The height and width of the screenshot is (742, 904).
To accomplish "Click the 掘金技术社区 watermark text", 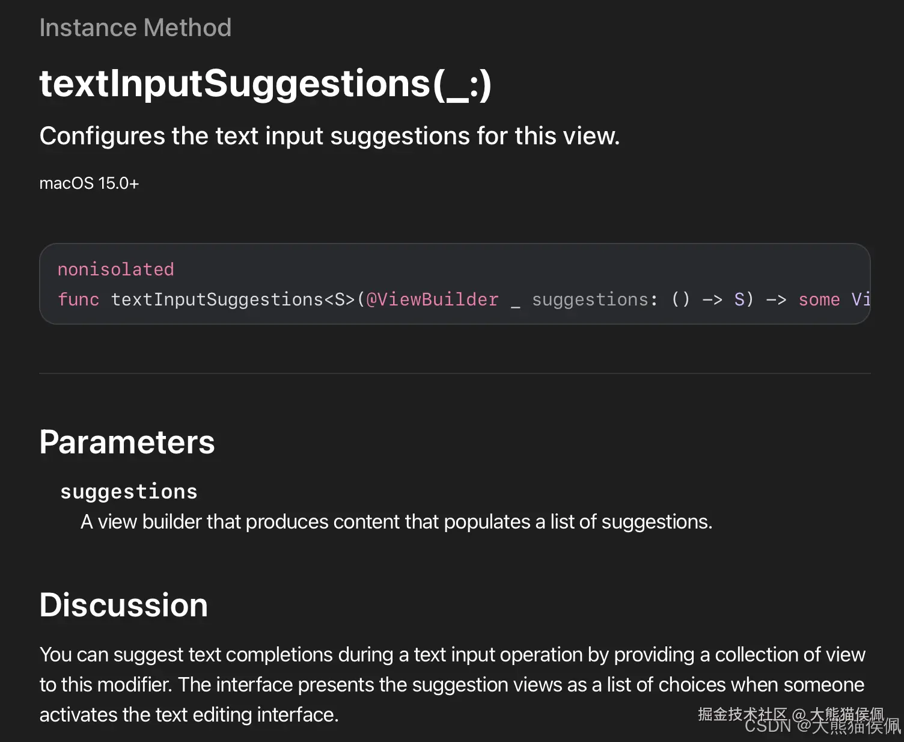I will [x=742, y=713].
